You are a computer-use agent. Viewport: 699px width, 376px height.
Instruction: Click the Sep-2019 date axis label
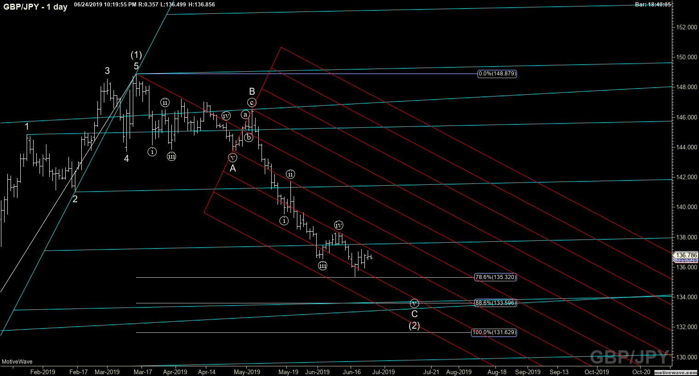528,372
